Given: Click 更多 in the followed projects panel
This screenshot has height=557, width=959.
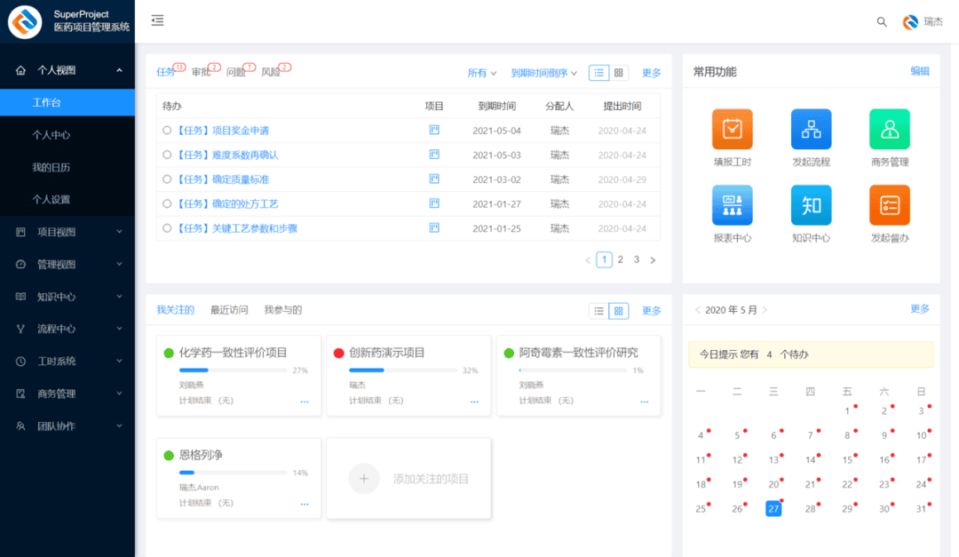Looking at the screenshot, I should click(652, 311).
